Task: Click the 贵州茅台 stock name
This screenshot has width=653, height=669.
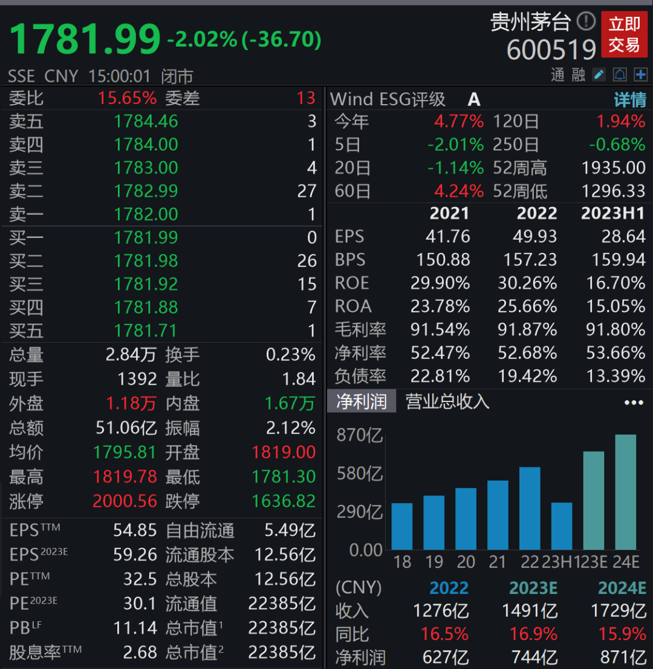Action: tap(531, 21)
